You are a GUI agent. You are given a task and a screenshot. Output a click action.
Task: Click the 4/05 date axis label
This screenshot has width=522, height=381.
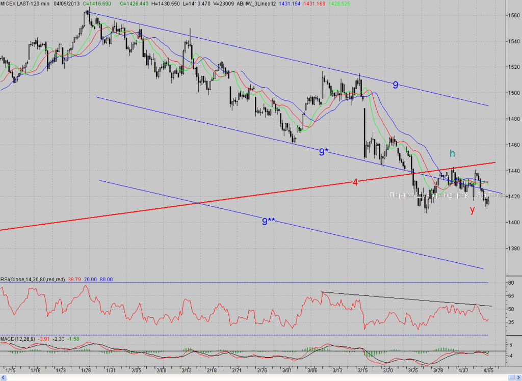point(488,370)
